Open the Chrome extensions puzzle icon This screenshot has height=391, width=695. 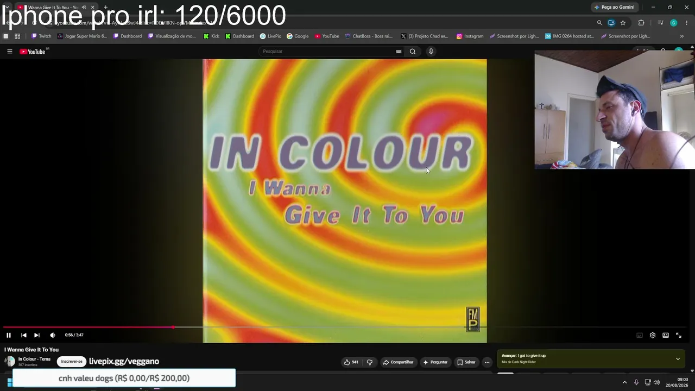[x=641, y=23]
